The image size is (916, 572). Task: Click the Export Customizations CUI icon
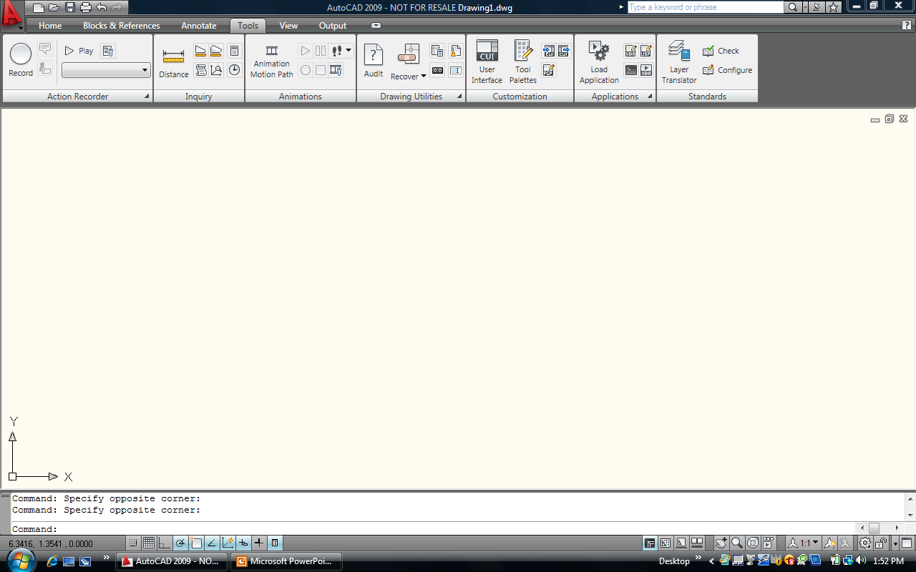pos(564,51)
